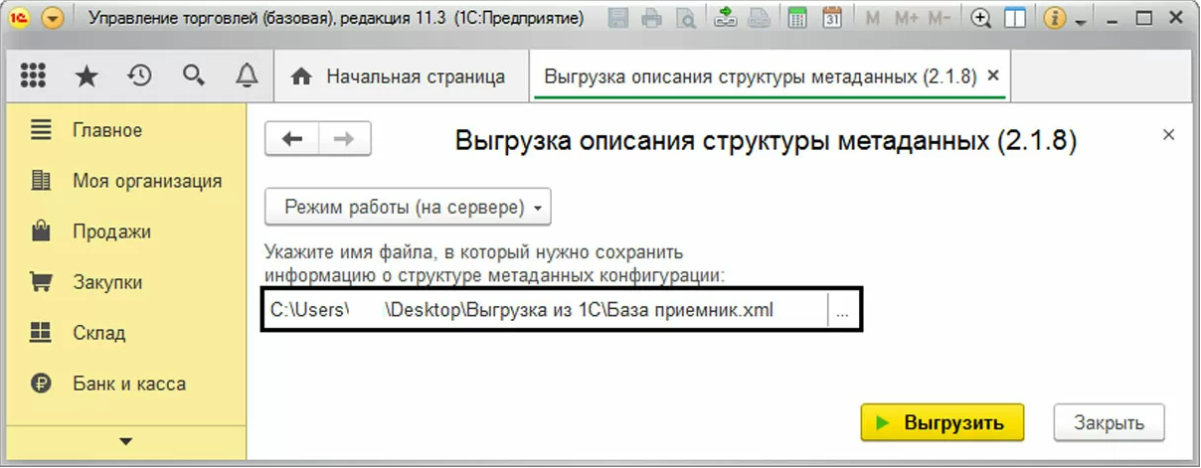Open the Банк и касса section
Screen dimensions: 1201x468
tap(128, 384)
